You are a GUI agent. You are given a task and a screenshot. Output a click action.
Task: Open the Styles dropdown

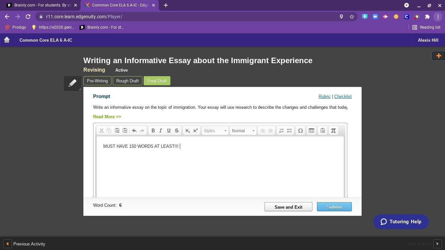pos(215,131)
